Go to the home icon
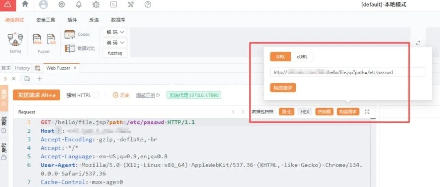This screenshot has height=187, width=440. (x=25, y=4)
